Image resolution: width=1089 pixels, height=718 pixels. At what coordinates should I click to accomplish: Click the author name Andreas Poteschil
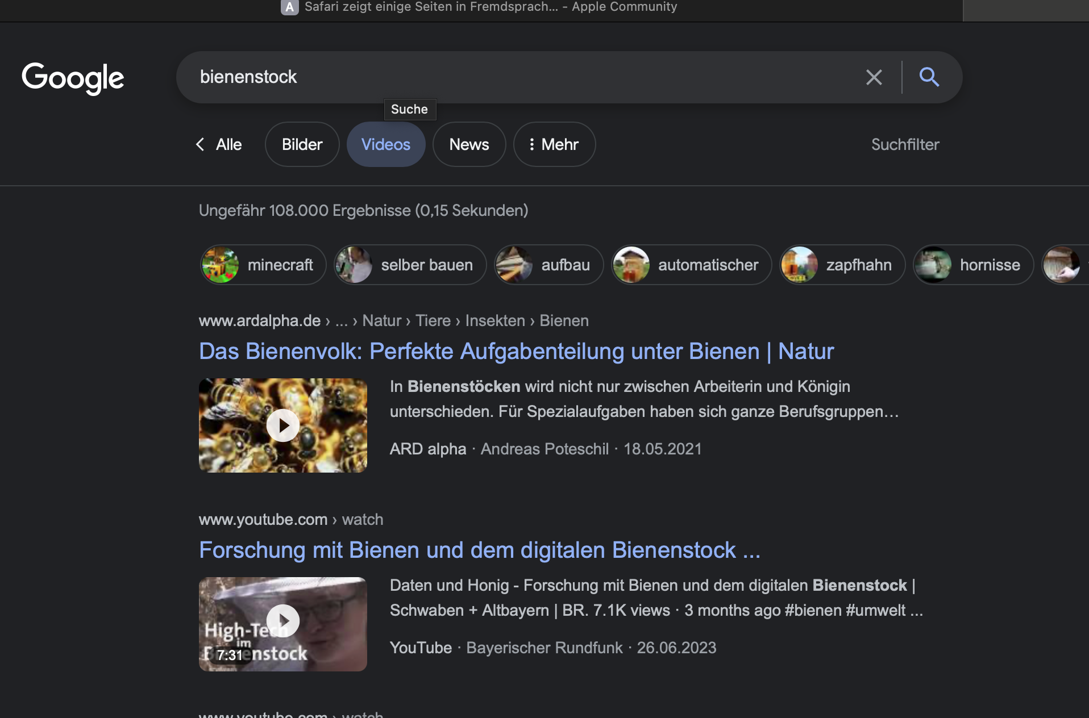click(x=544, y=449)
